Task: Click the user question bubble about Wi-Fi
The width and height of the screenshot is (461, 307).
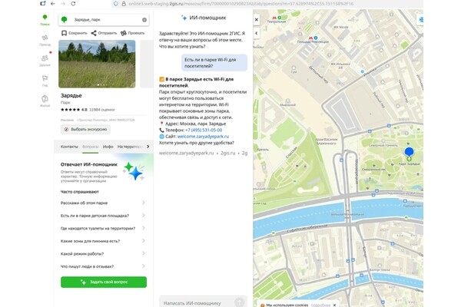Action: pos(214,63)
